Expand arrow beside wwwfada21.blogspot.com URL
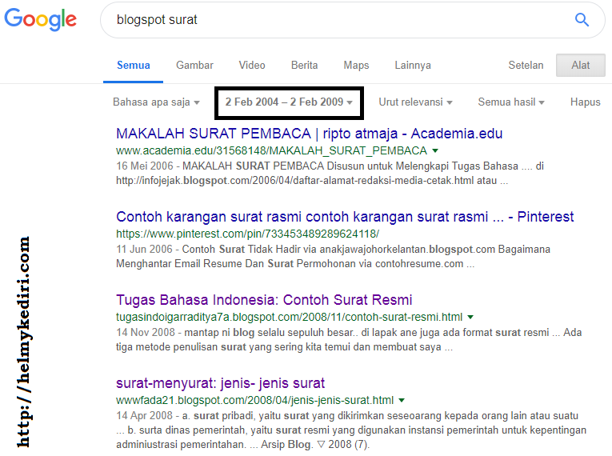Image resolution: width=612 pixels, height=456 pixels. click(402, 400)
